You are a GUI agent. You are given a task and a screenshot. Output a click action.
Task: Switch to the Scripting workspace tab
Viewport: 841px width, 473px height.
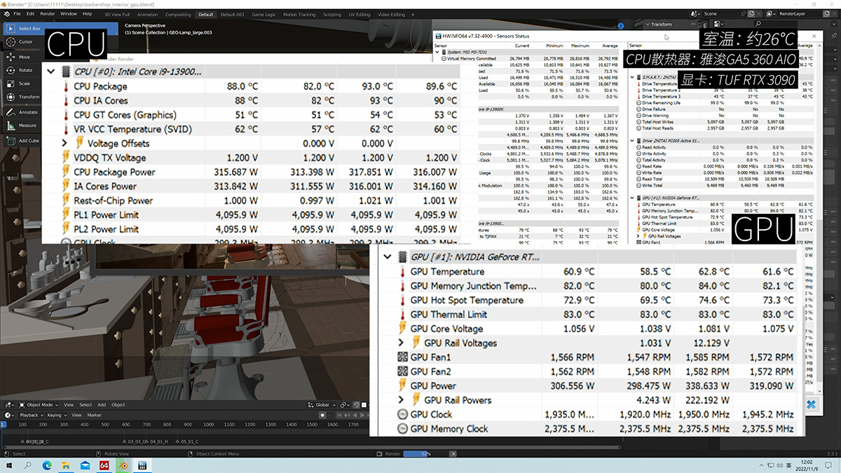coord(332,14)
